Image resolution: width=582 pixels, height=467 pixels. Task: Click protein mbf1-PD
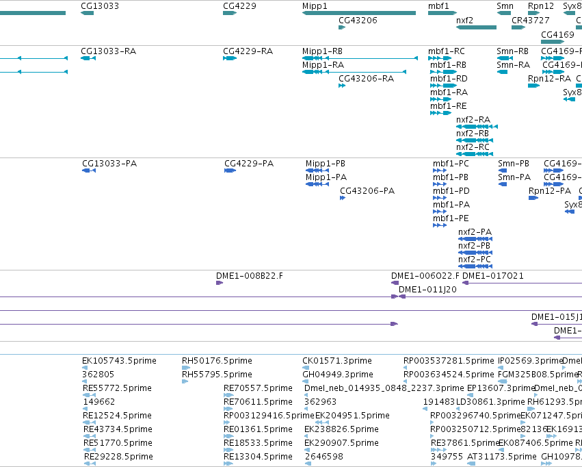pos(451,191)
